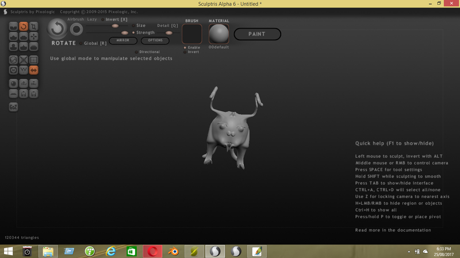
Task: Select the Mask tool icon
Action: click(13, 70)
